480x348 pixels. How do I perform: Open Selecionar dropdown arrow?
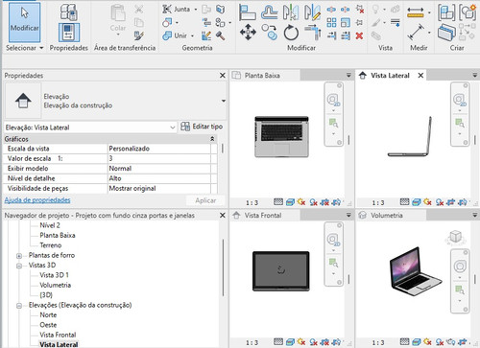click(x=41, y=48)
